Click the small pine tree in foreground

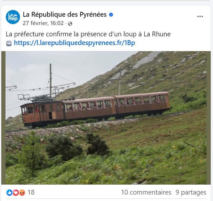[x=32, y=152]
